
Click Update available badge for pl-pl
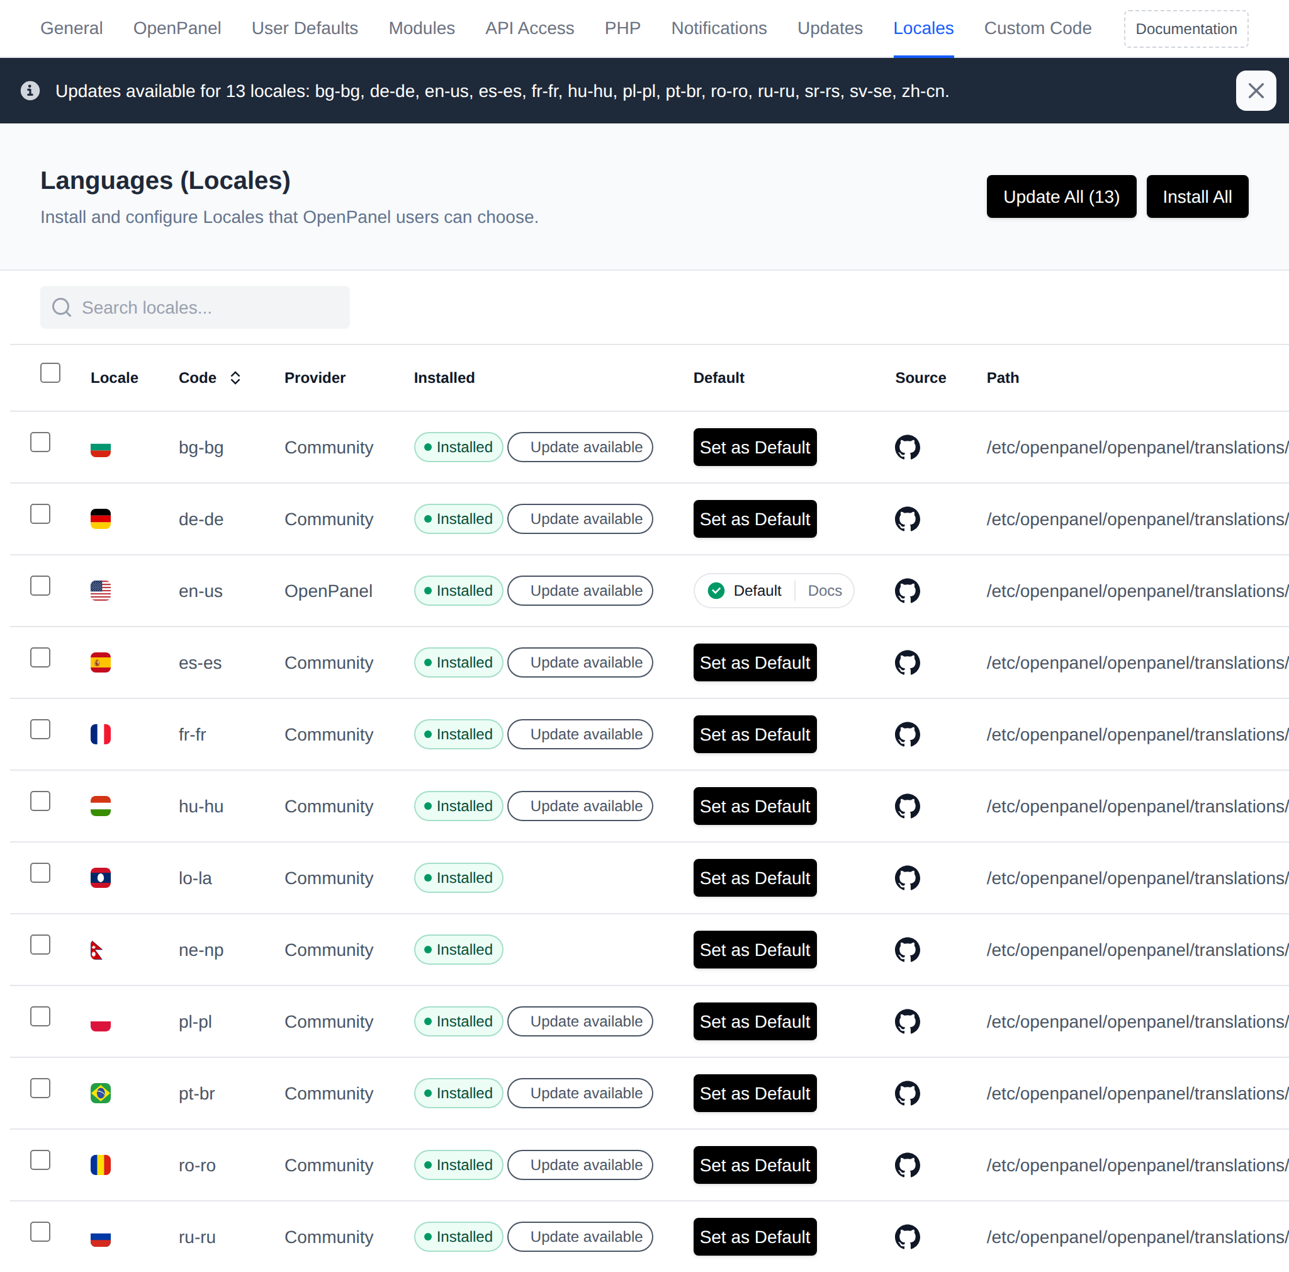579,1021
